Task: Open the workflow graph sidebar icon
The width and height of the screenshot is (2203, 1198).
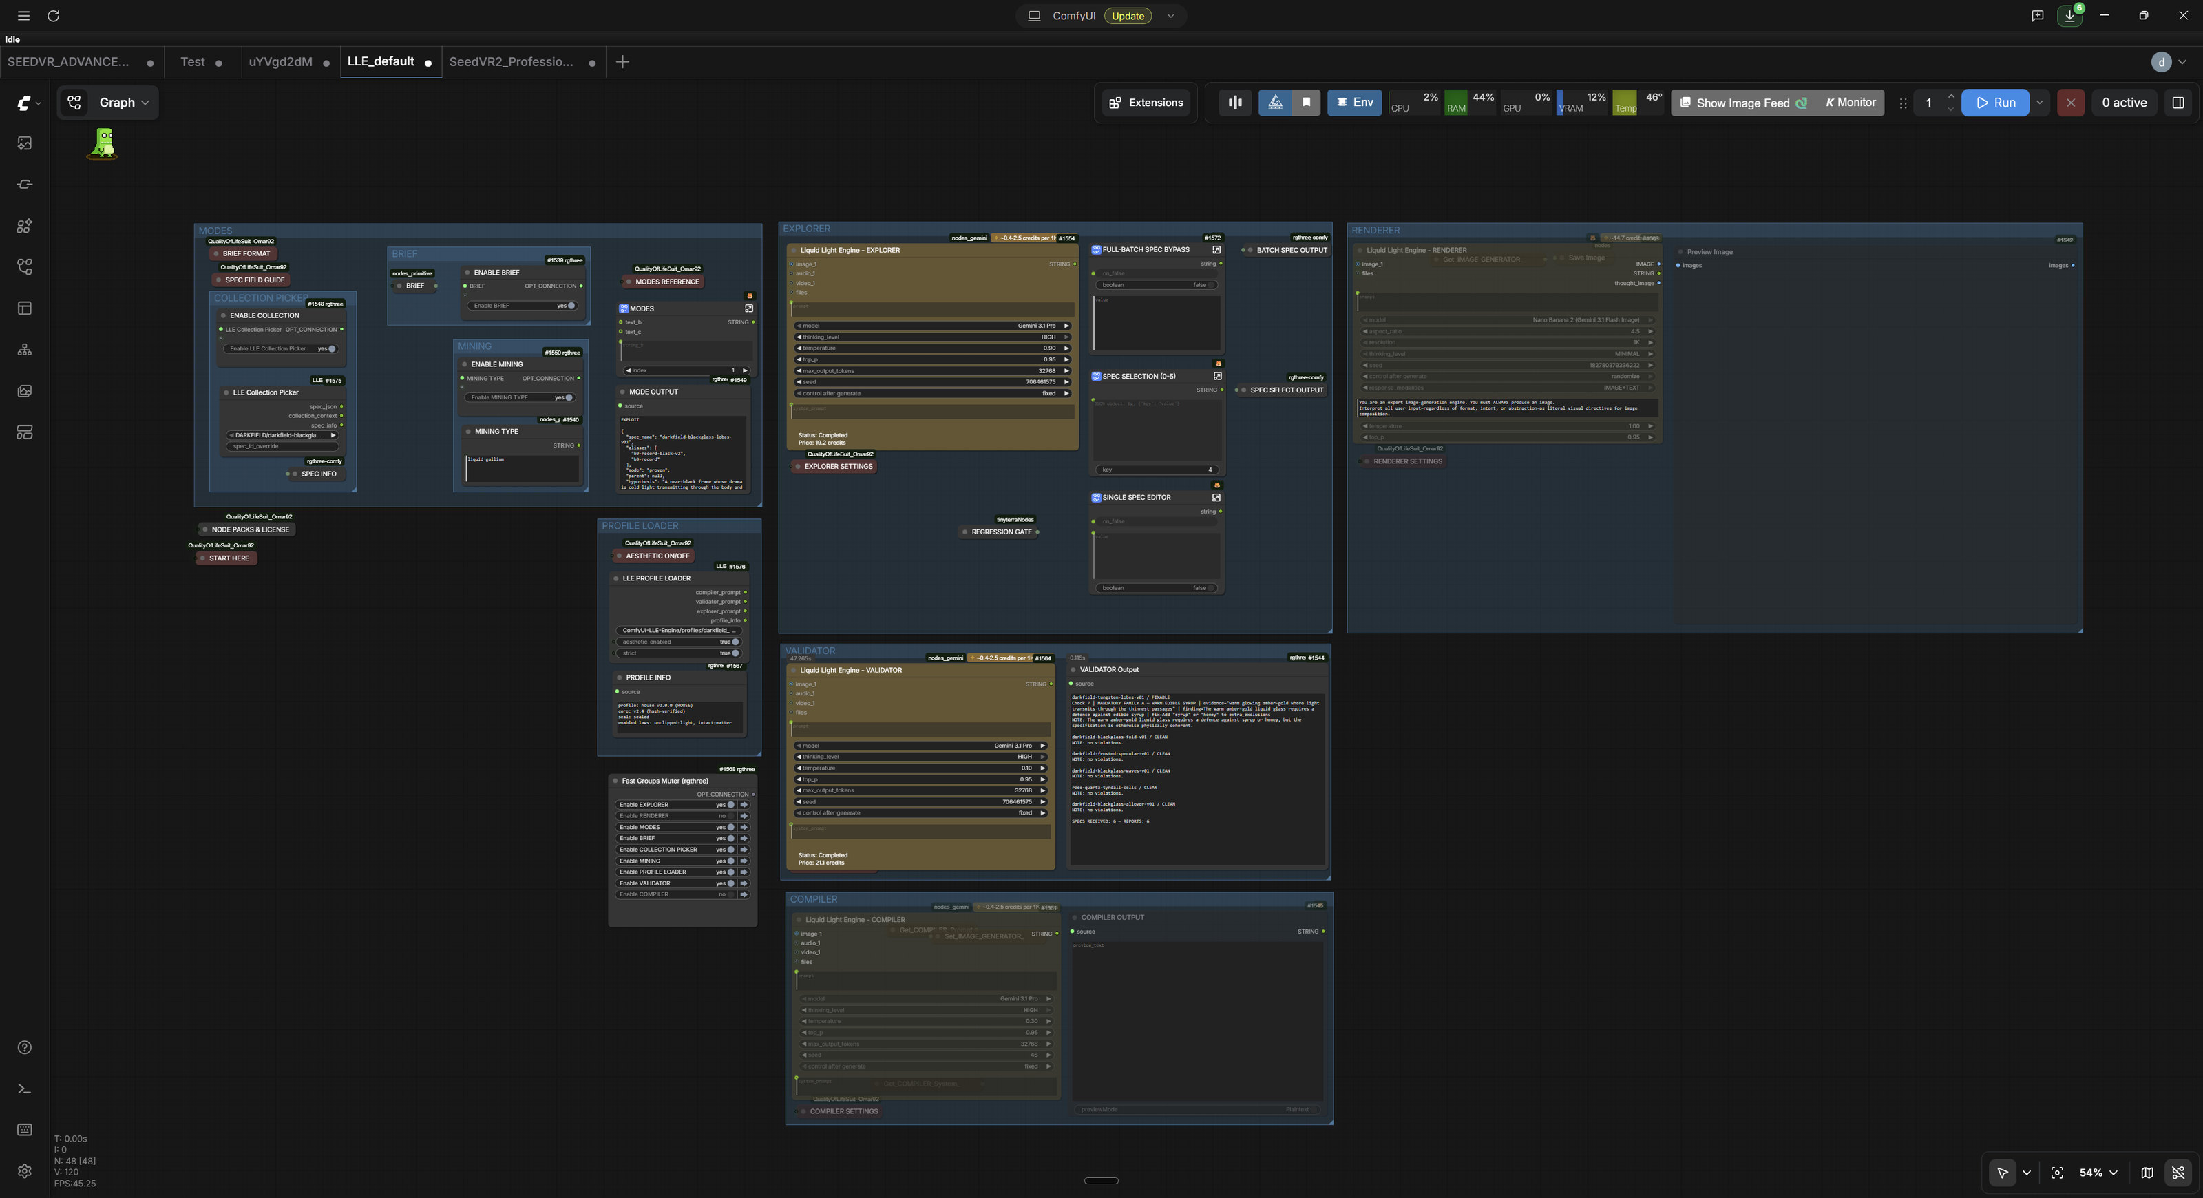Action: pyautogui.click(x=25, y=266)
